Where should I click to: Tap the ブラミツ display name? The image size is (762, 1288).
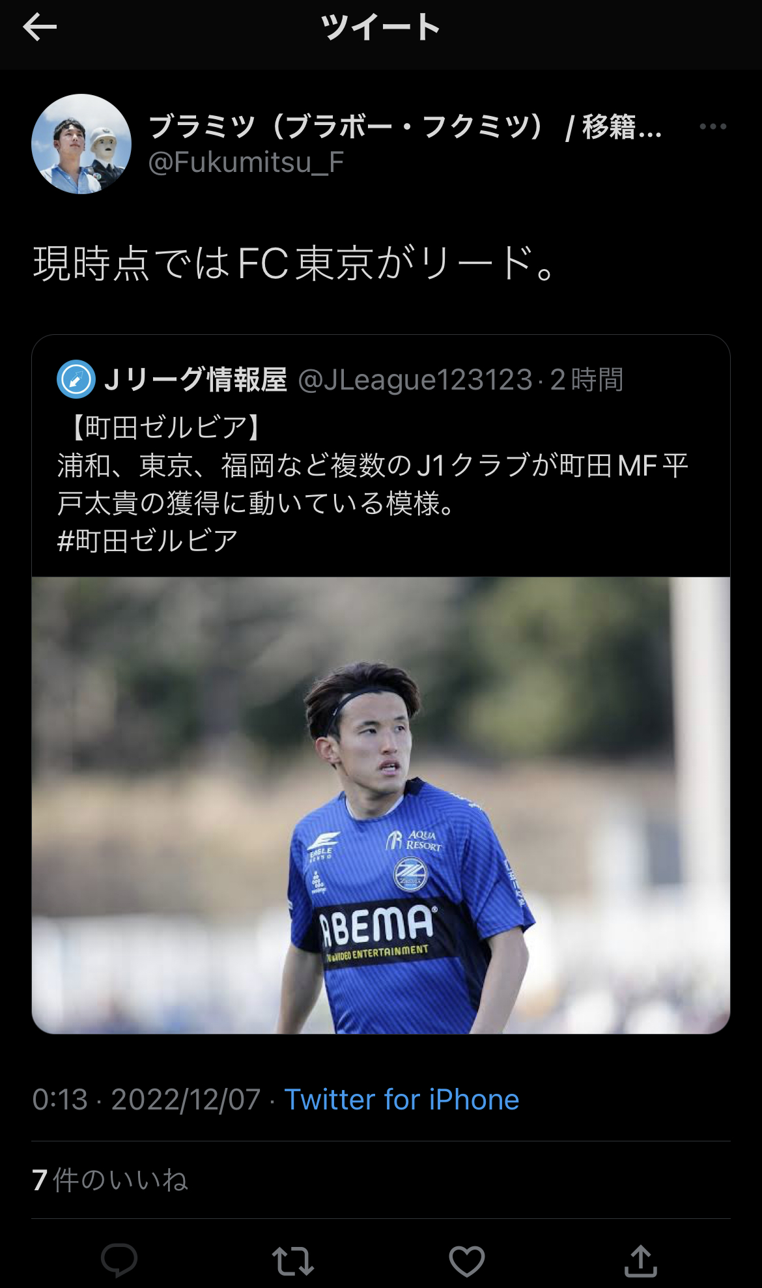405,126
